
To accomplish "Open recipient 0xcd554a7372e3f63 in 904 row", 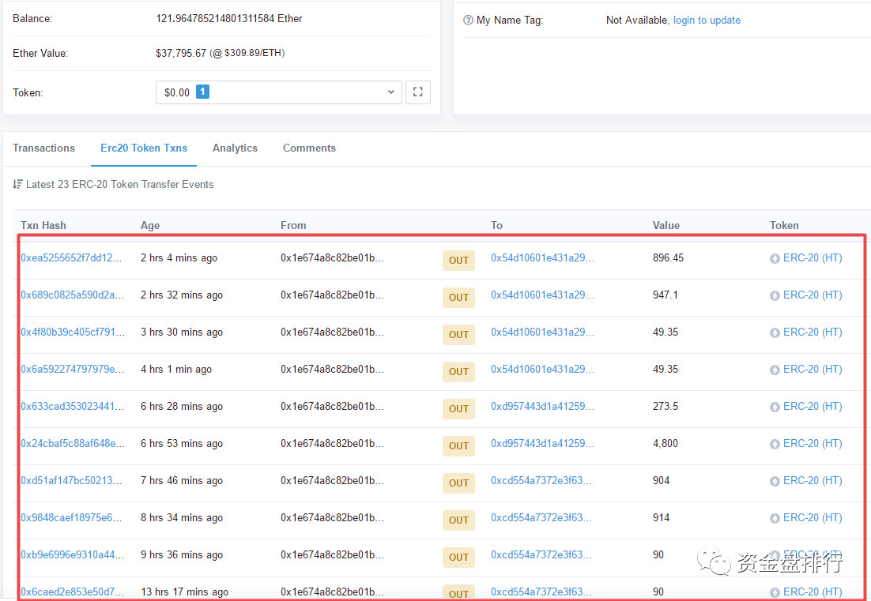I will 542,481.
